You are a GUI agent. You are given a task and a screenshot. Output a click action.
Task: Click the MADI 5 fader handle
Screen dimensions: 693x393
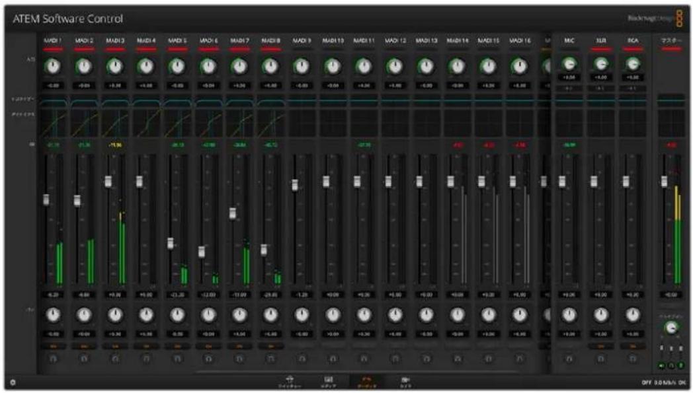pyautogui.click(x=171, y=243)
